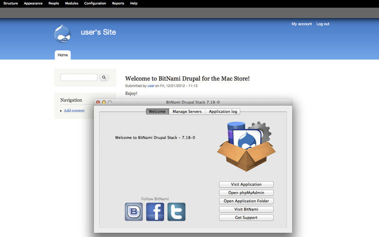This screenshot has width=379, height=237.
Task: Open the BitNami blog icon under Follow BitNami
Action: pos(134,212)
